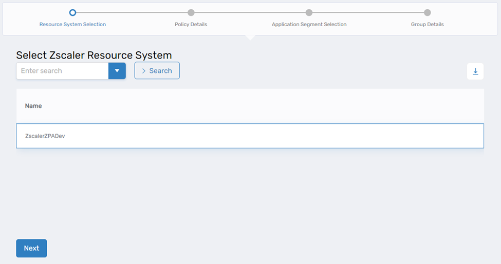
Task: Click the Resource System Selection step circle
Action: point(72,12)
